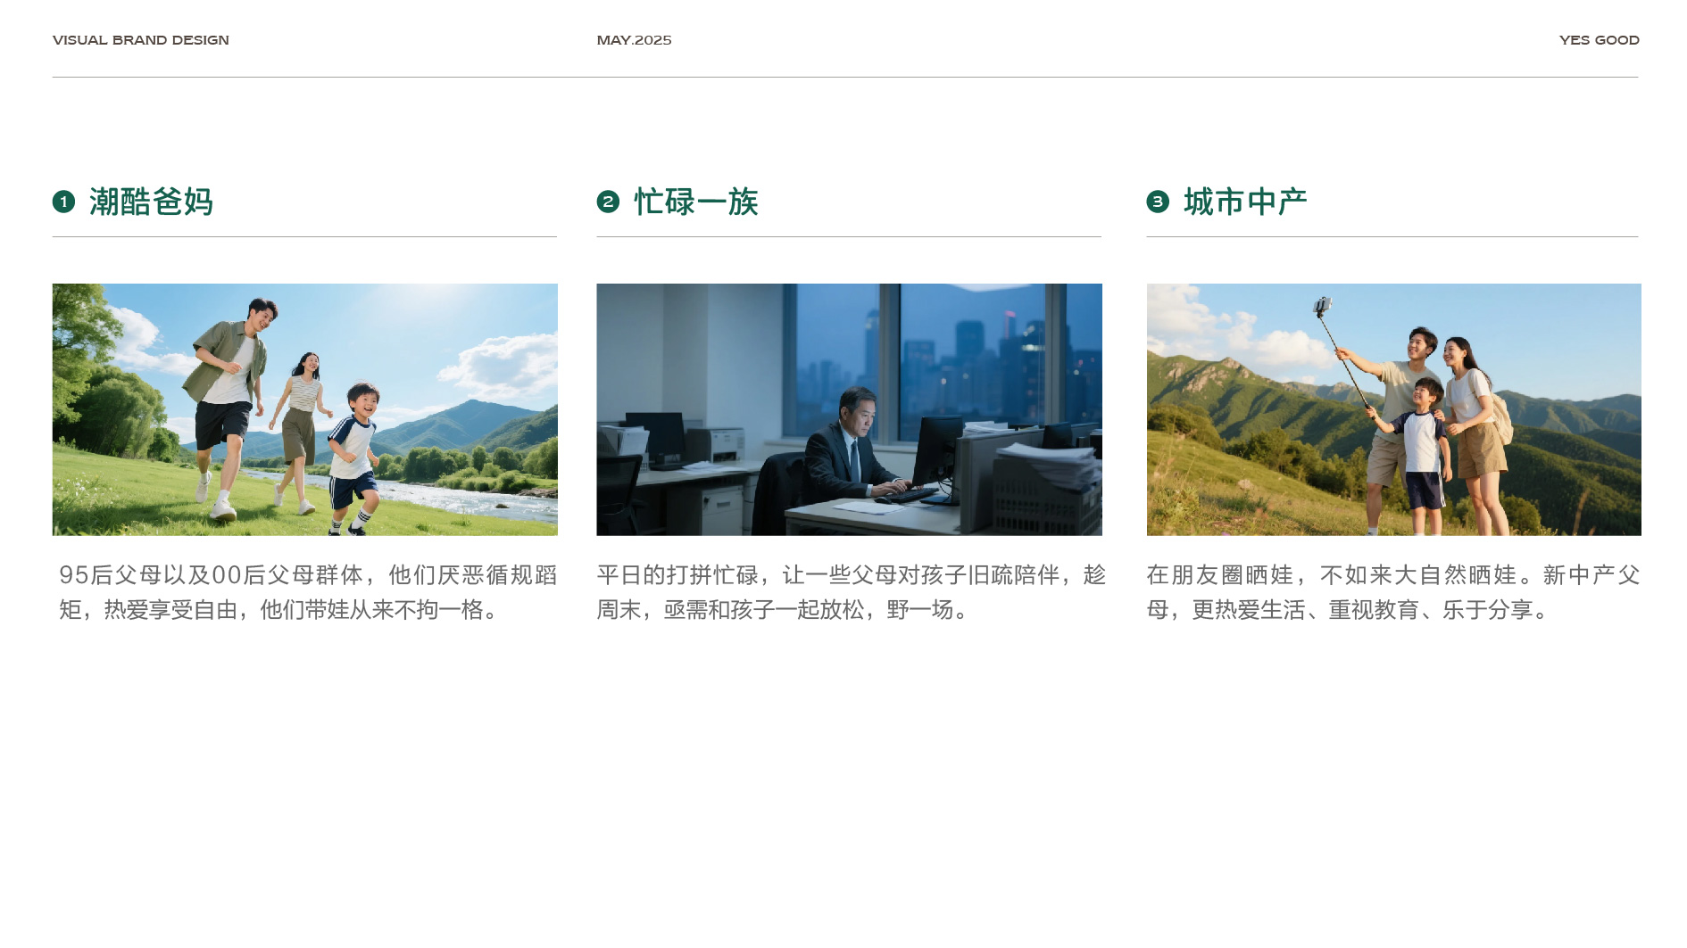This screenshot has height=948, width=1687.
Task: Click the green number 1 badge
Action: point(63,202)
